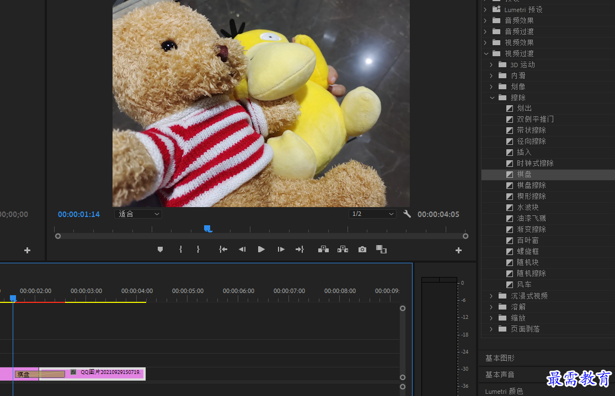This screenshot has height=396, width=615.
Task: Click the timeline playhead handle
Action: (13, 299)
